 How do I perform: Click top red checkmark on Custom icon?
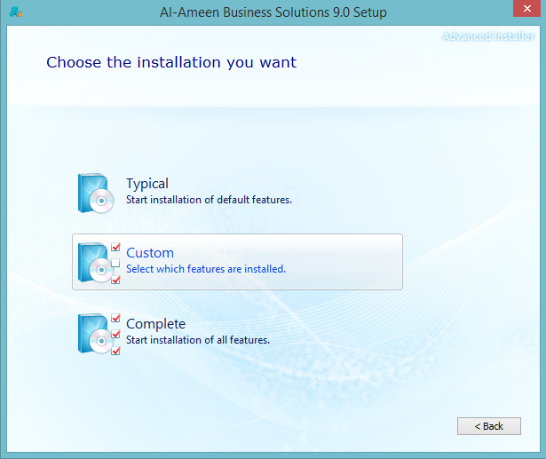coord(115,247)
